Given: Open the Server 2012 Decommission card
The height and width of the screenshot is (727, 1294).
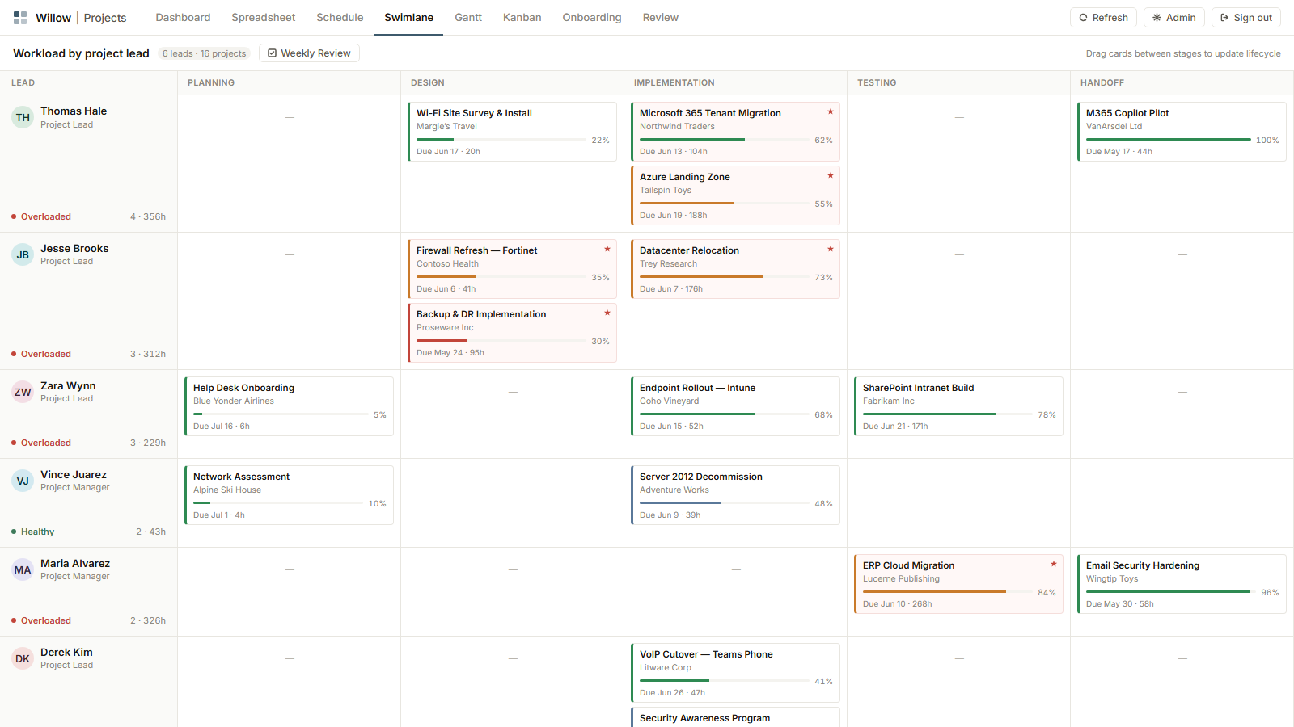Looking at the screenshot, I should pos(735,495).
